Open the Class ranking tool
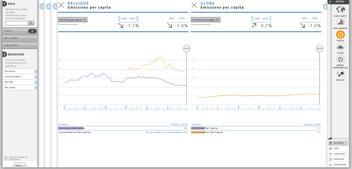This screenshot has width=352, height=169. click(x=340, y=47)
